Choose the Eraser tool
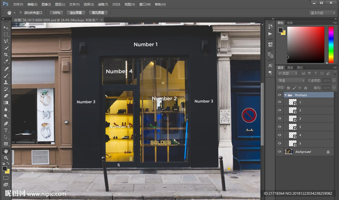 6,96
